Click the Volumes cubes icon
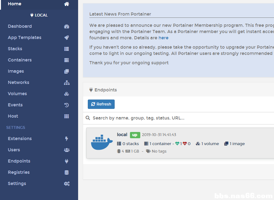 pos(67,94)
